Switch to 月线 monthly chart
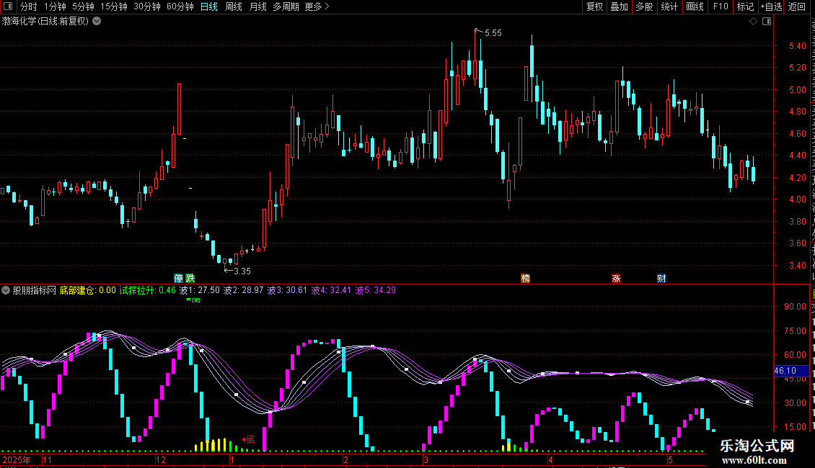Viewport: 815px width, 468px height. (257, 6)
